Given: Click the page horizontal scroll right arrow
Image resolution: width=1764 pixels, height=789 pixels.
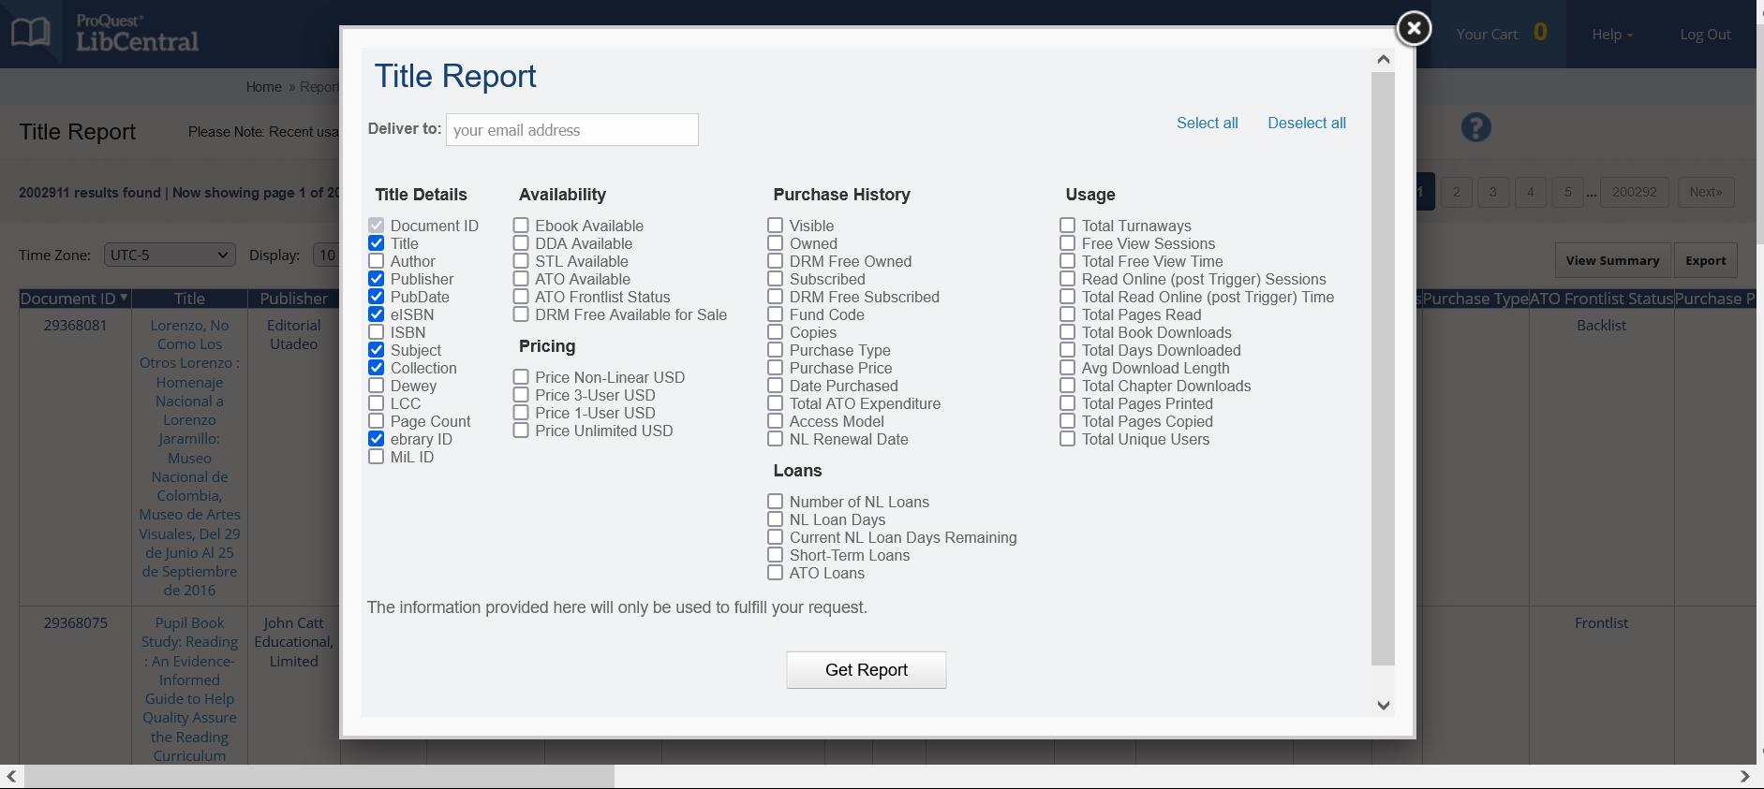Looking at the screenshot, I should tap(1743, 776).
